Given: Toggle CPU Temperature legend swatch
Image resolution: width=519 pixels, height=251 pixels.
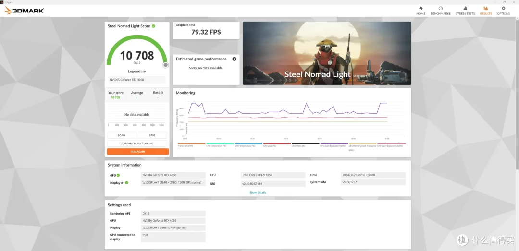Looking at the screenshot, I should pyautogui.click(x=220, y=143).
